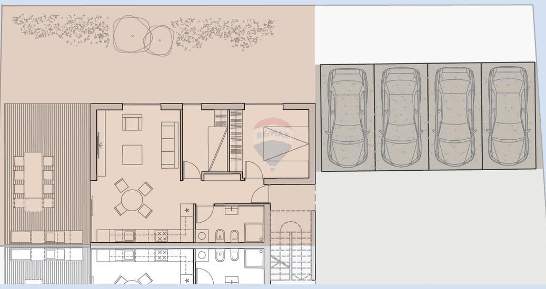Click the long terrace table with eight chairs
546x289 pixels.
33,181
